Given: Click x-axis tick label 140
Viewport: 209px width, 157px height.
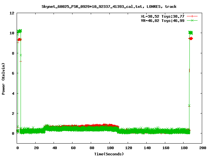Looking at the screenshot, I should 147,148.
